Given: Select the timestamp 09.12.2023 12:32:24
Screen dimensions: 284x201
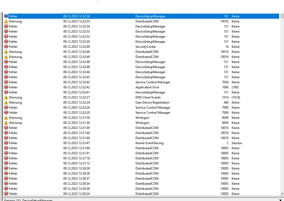Looking at the screenshot, I should click(x=76, y=102).
